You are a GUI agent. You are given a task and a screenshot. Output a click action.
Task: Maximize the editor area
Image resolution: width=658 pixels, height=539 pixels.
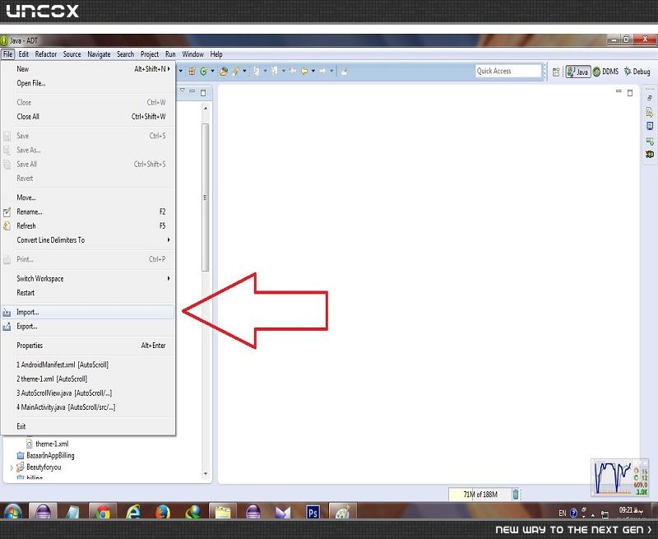(x=630, y=93)
